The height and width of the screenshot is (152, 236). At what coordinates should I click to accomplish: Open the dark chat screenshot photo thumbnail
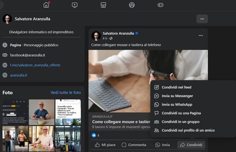(x=15, y=112)
